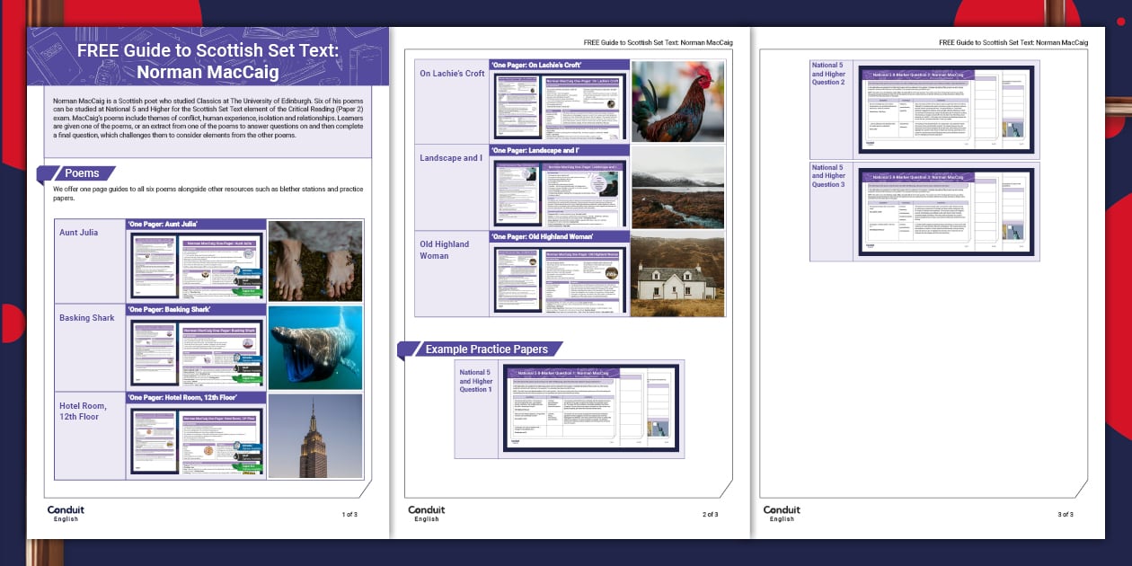
Task: Click the 'Old Highland Woman' row label
Action: coord(444,250)
